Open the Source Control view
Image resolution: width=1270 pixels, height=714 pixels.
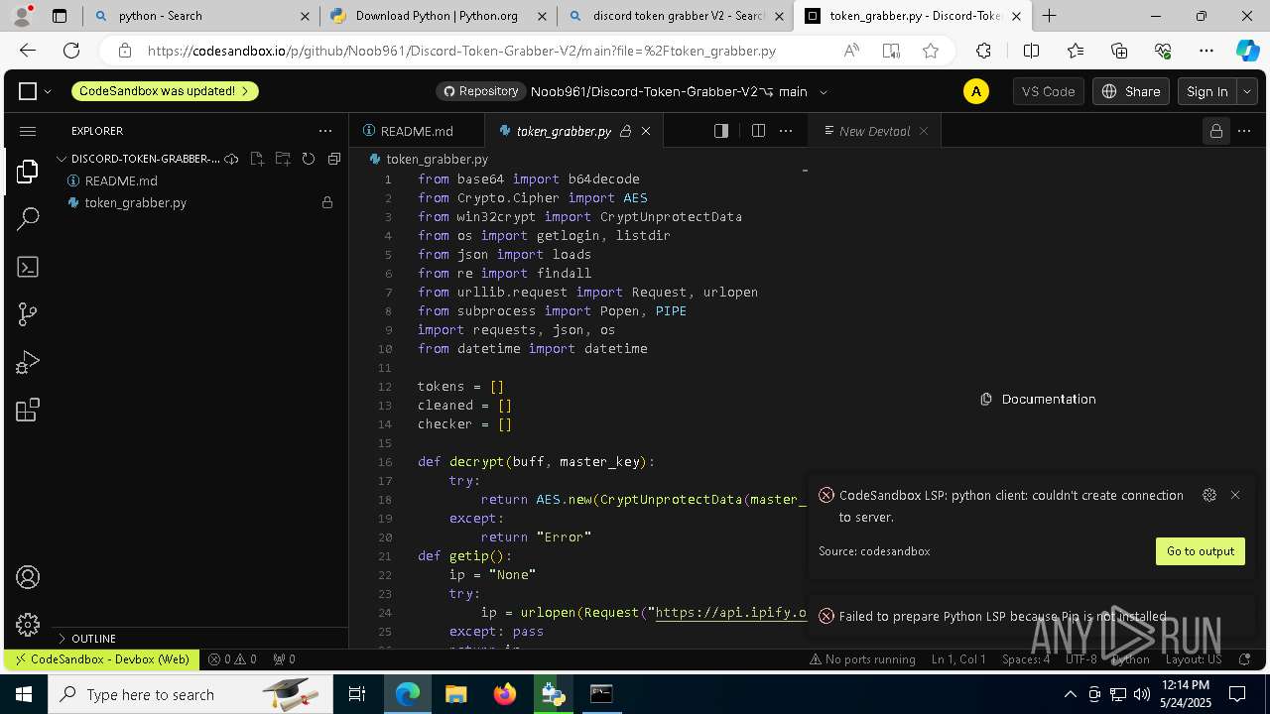(28, 314)
